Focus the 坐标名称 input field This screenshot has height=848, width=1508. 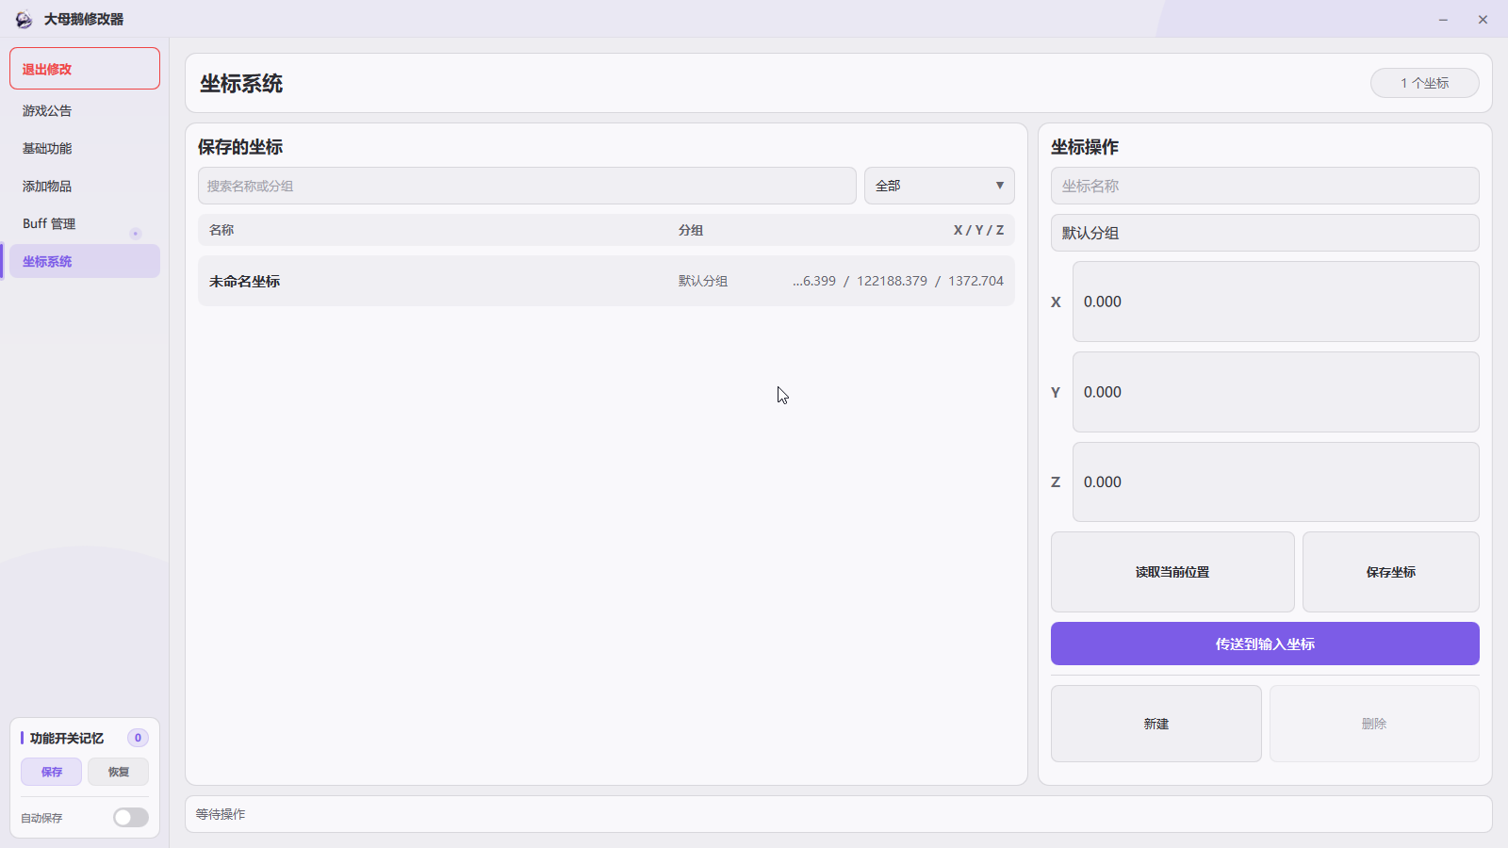(x=1265, y=186)
